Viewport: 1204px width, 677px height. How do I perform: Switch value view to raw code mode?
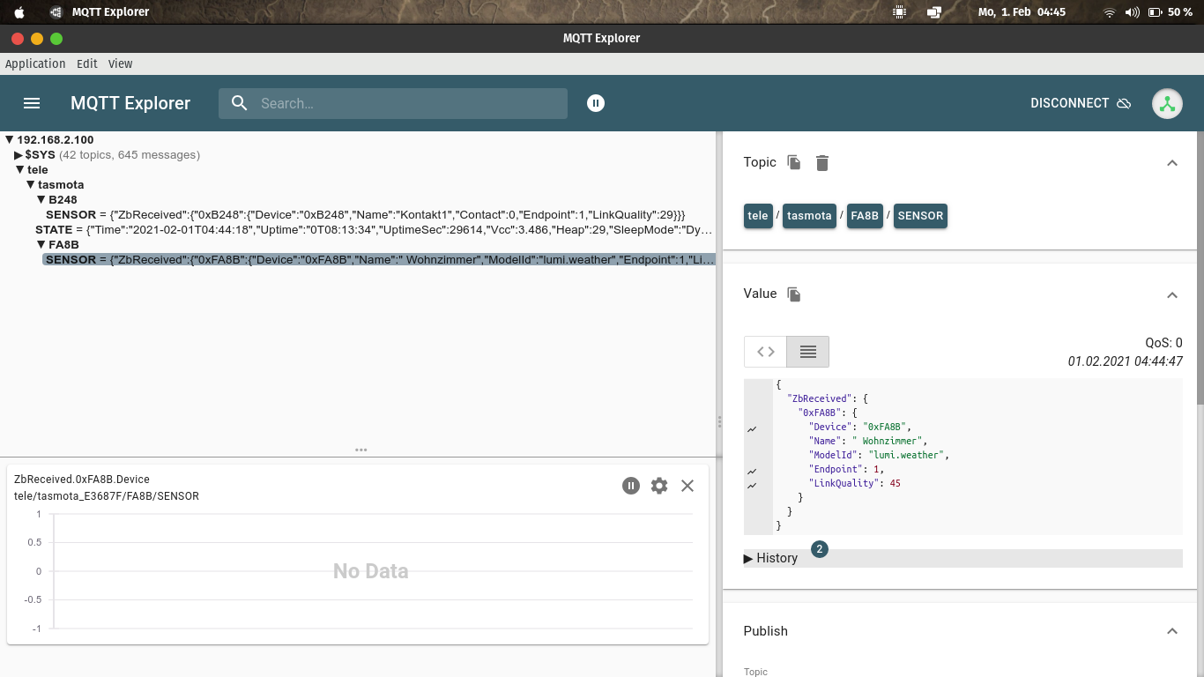[766, 352]
